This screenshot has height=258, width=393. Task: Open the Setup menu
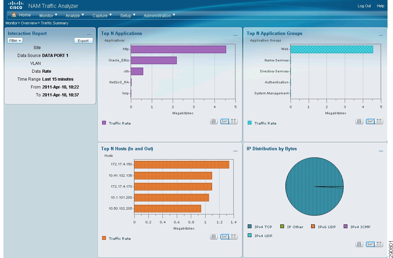coord(128,15)
